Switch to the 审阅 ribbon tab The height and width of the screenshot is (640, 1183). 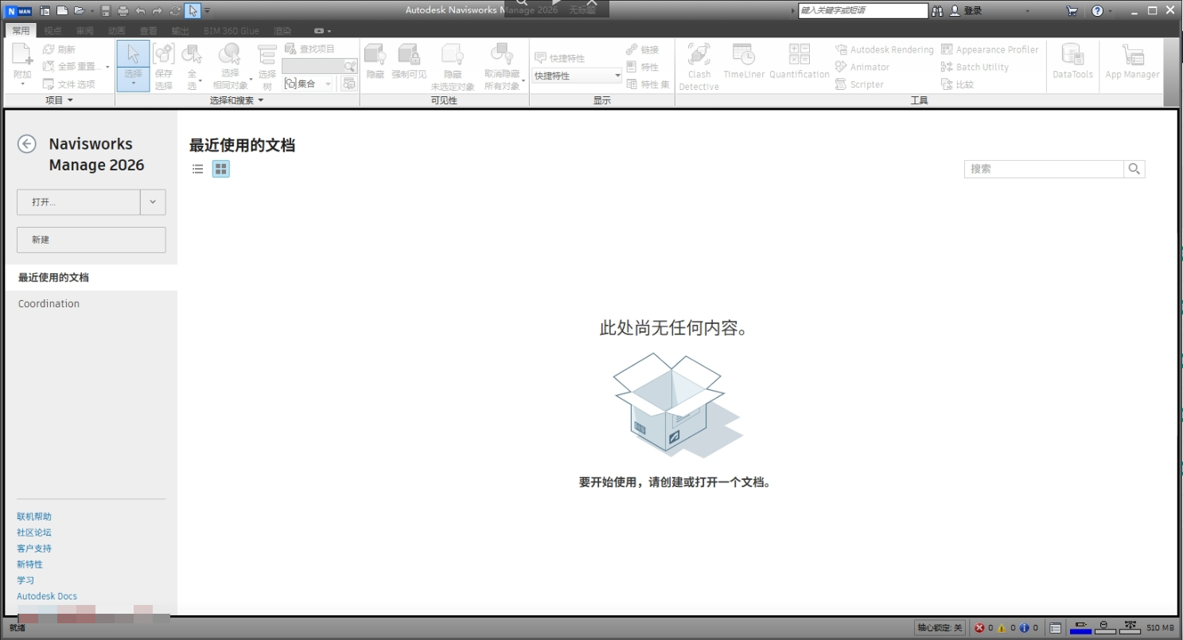click(84, 31)
